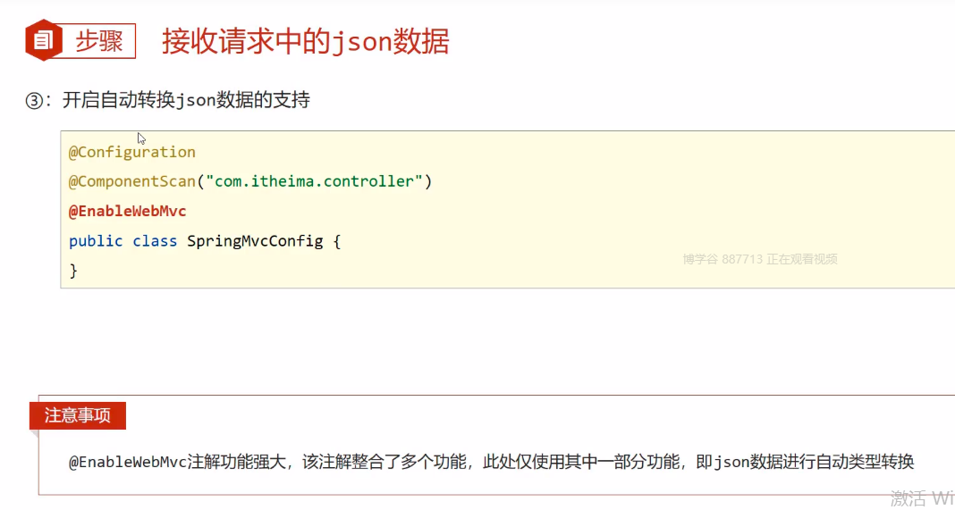The width and height of the screenshot is (955, 510).
Task: Click the public keyword in code
Action: pos(96,241)
